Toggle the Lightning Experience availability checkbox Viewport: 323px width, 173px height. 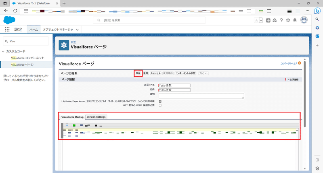(x=160, y=101)
